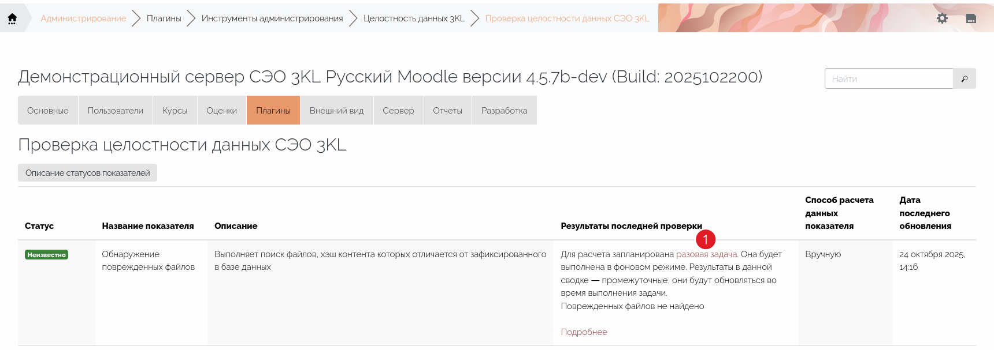Click 'Администрирование' breadcrumb link
Screen dimensions: 994x350
(83, 18)
